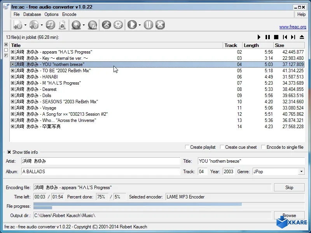Click the Remove selected track icon

51,25
